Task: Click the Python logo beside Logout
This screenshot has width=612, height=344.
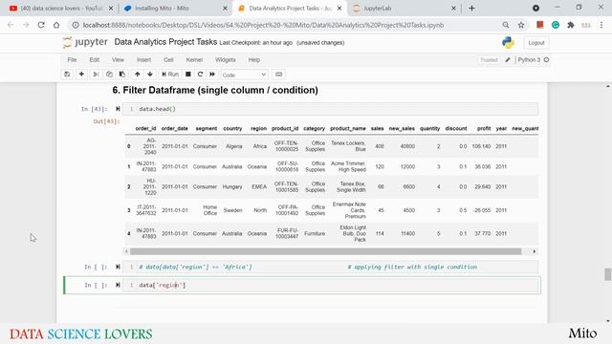Action: coord(508,42)
